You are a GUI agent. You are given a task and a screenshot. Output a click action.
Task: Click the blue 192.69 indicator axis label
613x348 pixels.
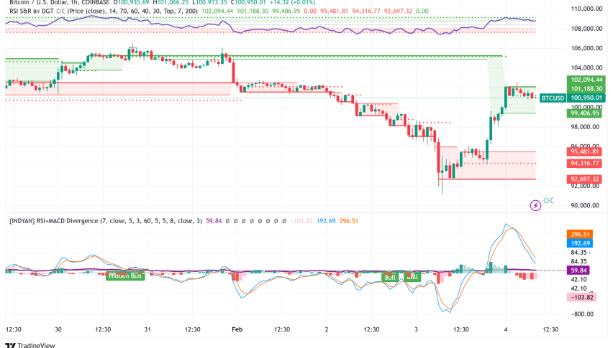580,243
